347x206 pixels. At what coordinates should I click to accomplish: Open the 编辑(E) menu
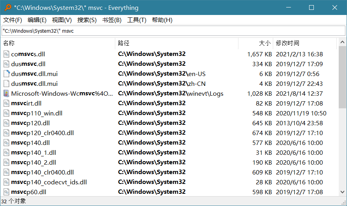[37, 20]
